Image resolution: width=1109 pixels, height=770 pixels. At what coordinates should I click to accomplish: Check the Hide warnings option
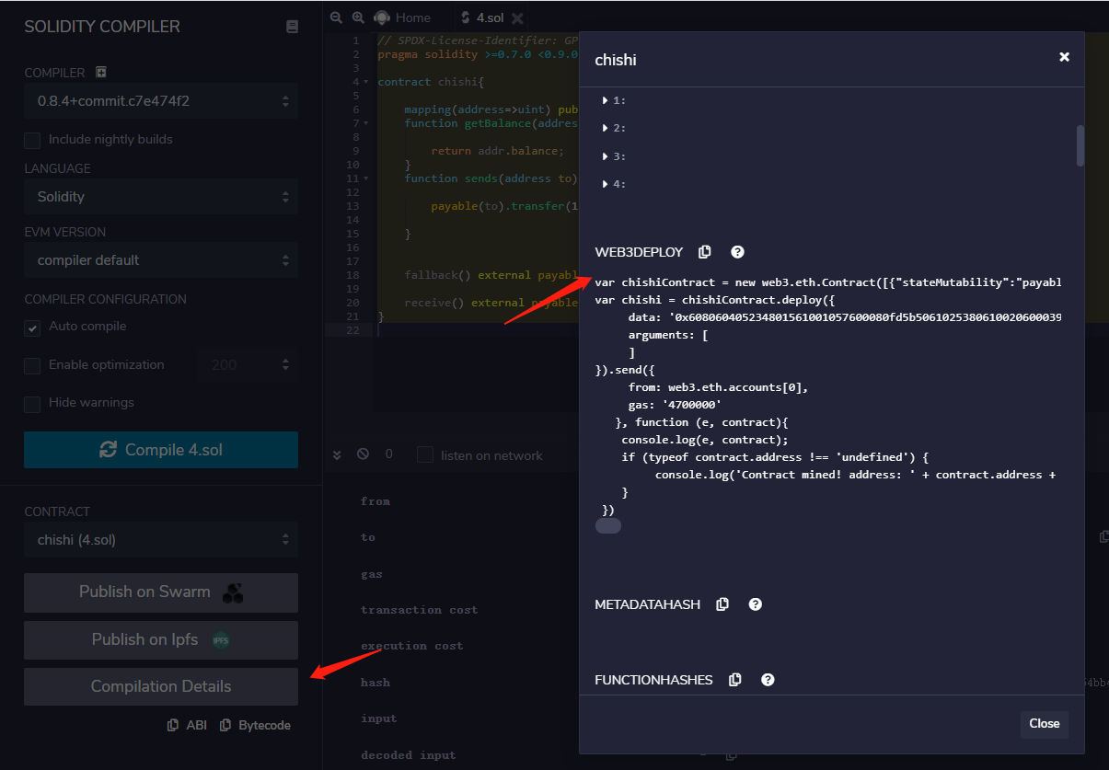[x=32, y=404]
